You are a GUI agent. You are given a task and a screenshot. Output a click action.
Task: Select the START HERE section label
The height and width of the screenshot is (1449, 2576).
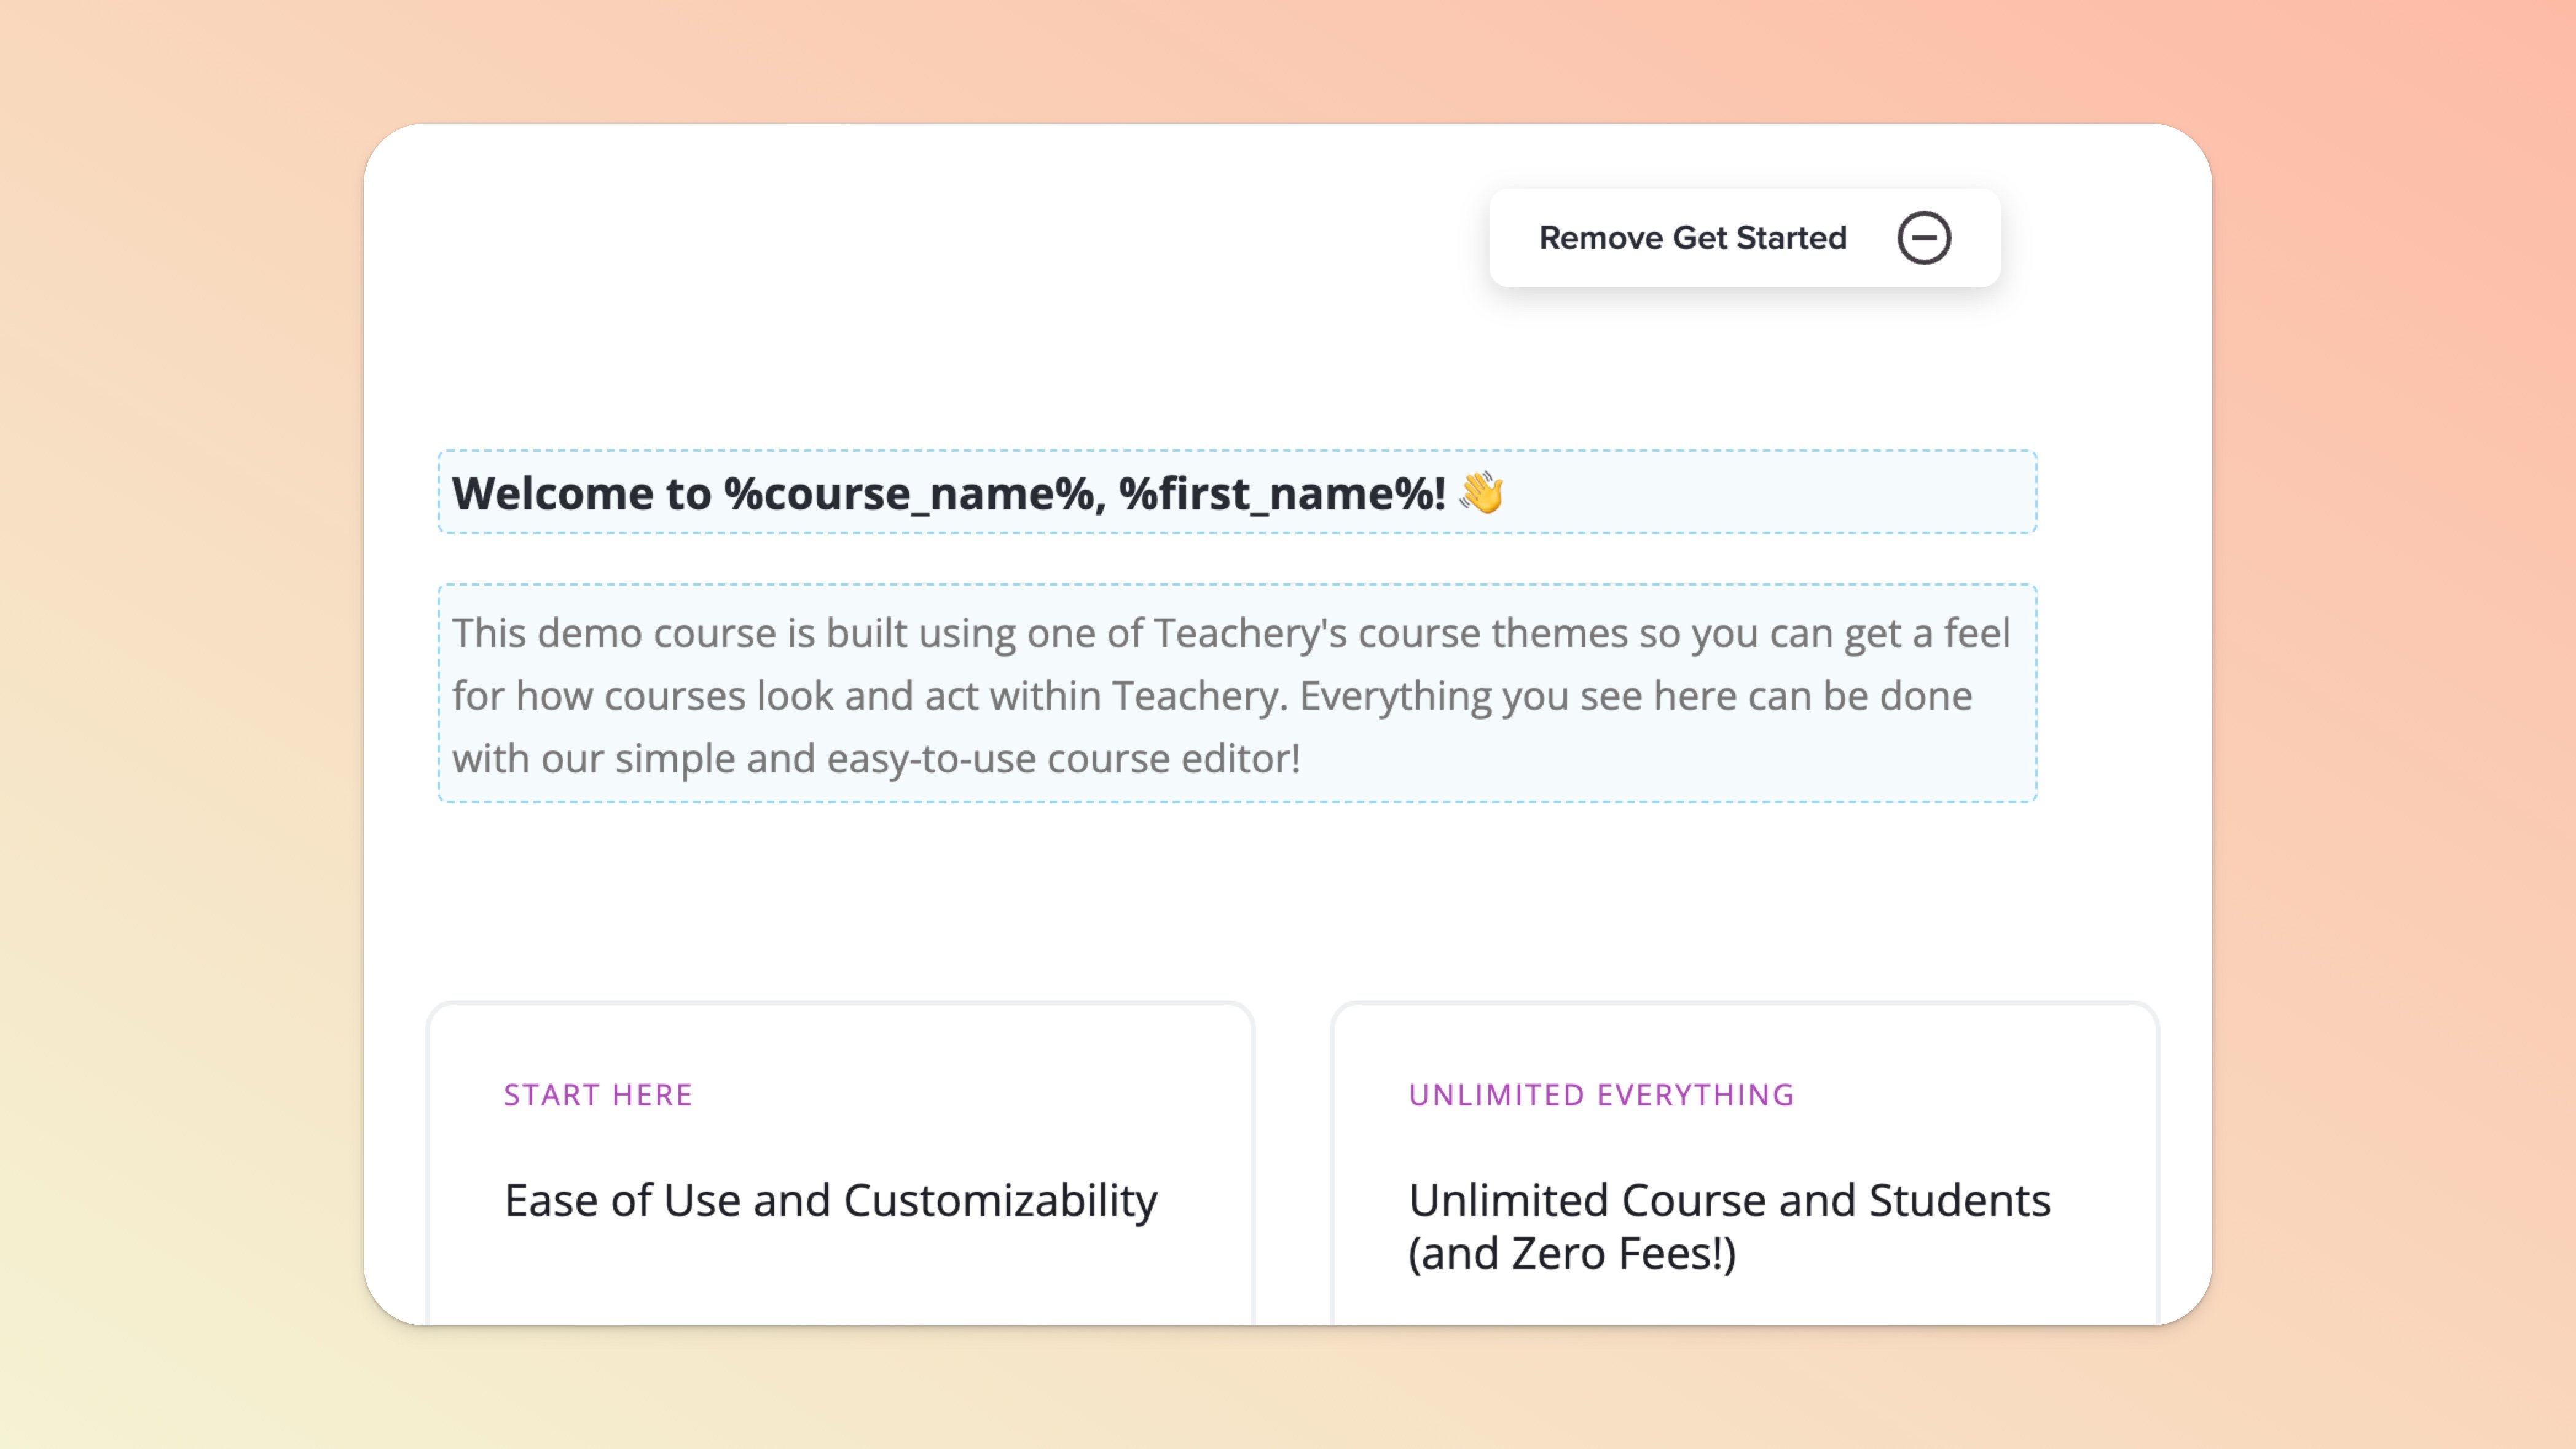[x=598, y=1095]
